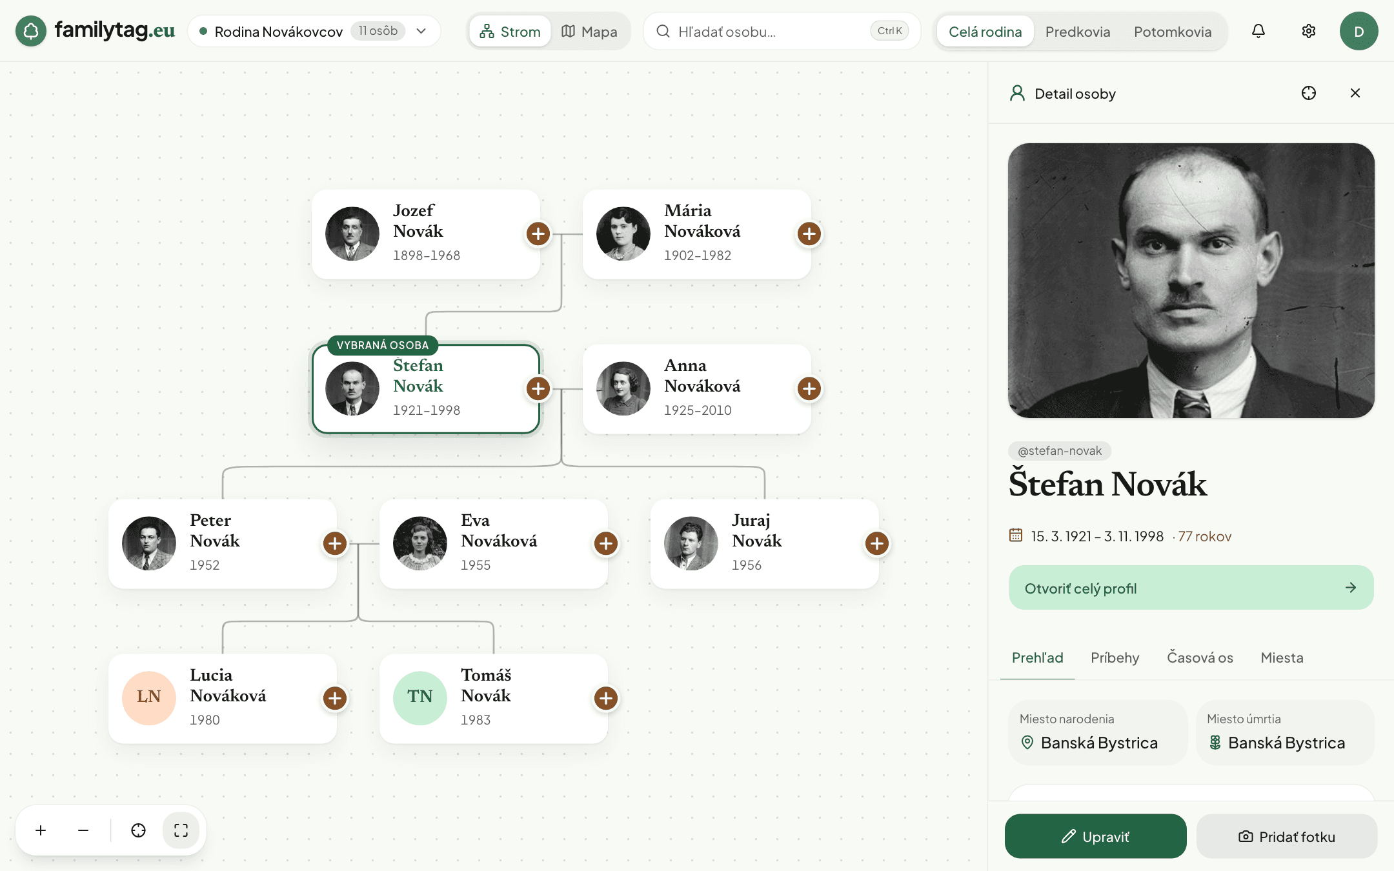Image resolution: width=1394 pixels, height=871 pixels.
Task: Toggle fullscreen view of the canvas
Action: pos(181,830)
